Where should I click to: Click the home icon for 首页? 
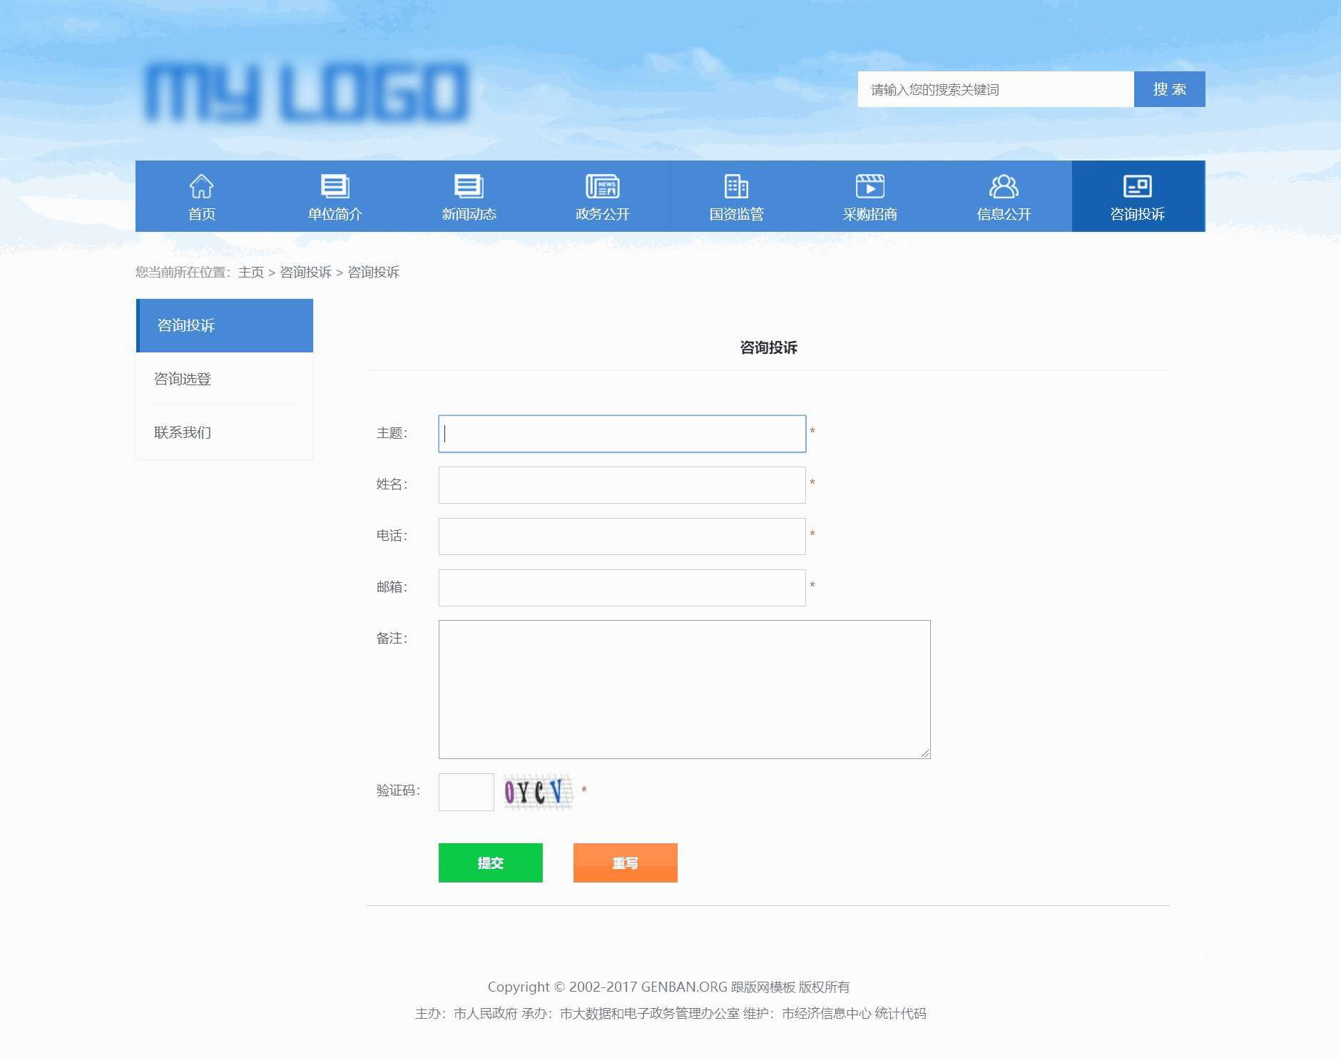pyautogui.click(x=201, y=186)
